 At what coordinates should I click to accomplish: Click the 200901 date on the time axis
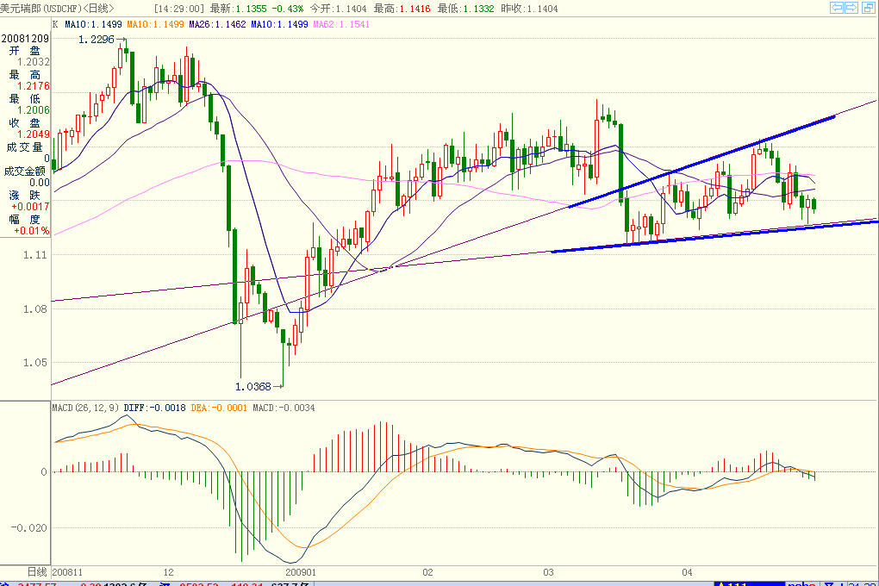[301, 572]
